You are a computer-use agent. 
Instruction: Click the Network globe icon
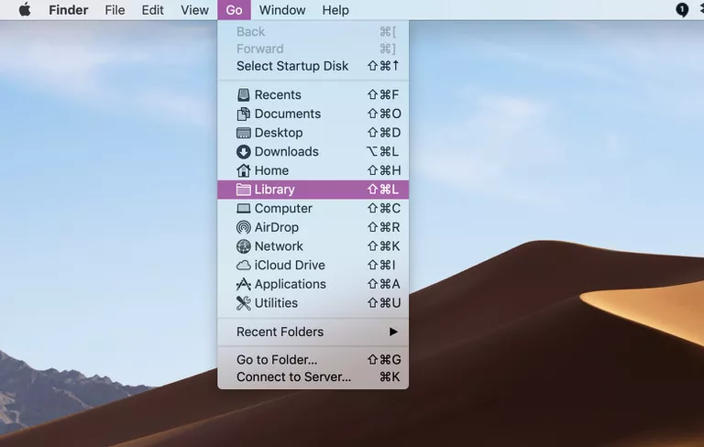point(243,246)
